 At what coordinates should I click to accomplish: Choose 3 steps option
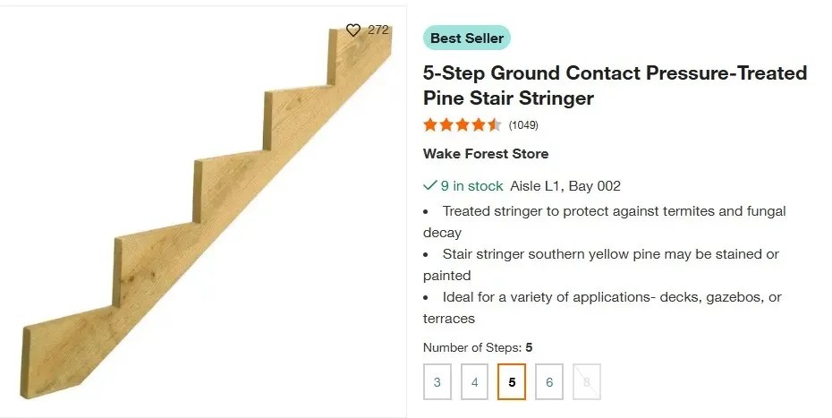(437, 382)
